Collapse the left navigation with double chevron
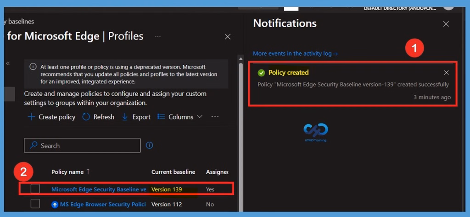470x217 pixels. (x=8, y=63)
